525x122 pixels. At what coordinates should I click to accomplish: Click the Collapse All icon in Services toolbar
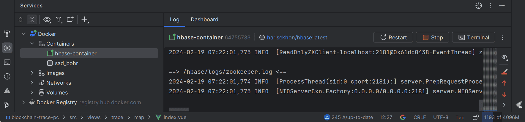[x=32, y=20]
